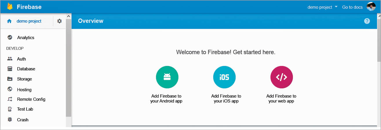Image resolution: width=381 pixels, height=130 pixels.
Task: Click sidebar scroll up arrow
Action: [x=68, y=16]
